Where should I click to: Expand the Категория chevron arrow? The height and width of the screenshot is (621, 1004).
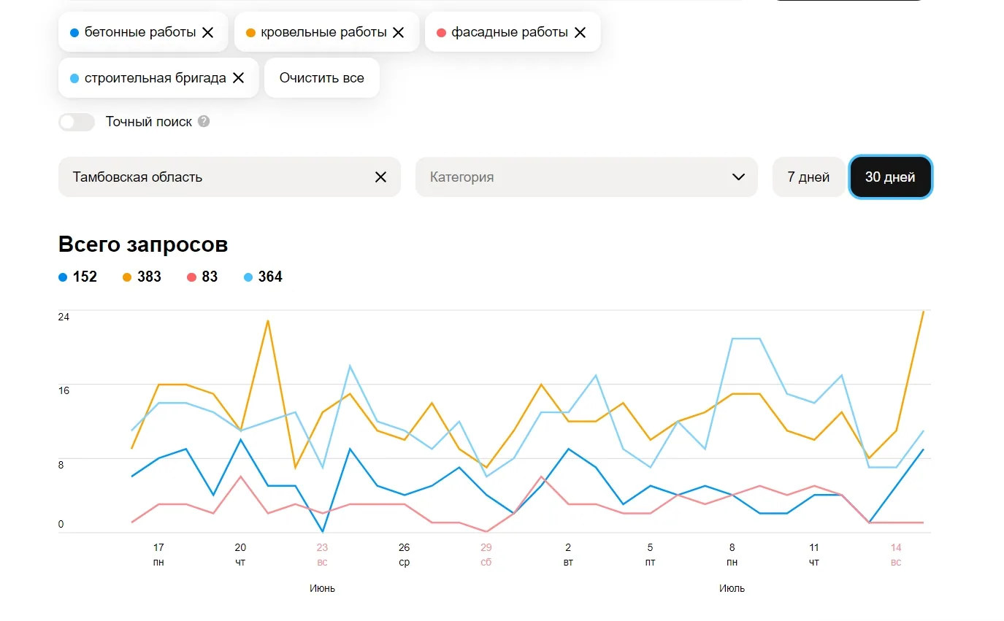[x=738, y=177]
